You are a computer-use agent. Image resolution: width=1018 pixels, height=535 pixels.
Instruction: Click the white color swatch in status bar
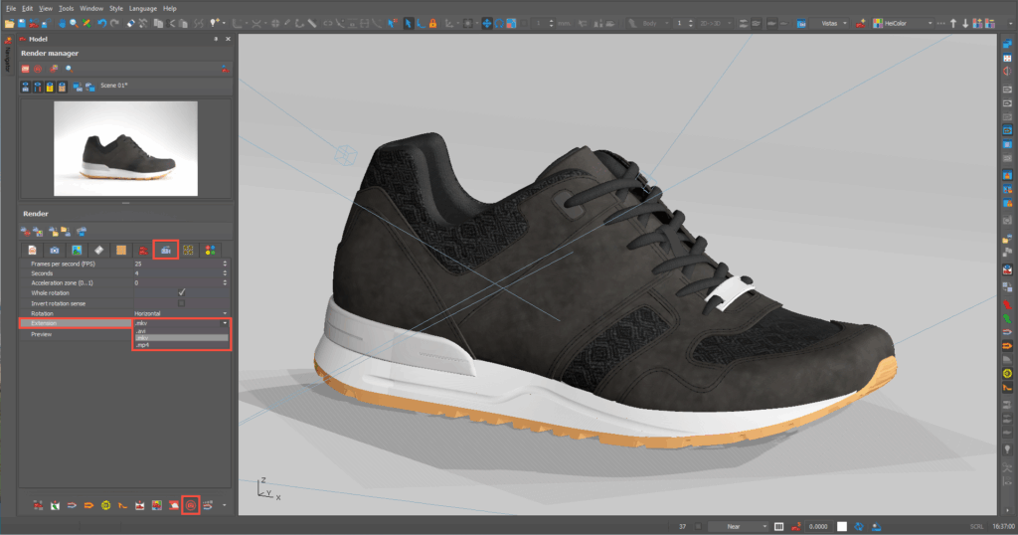click(841, 526)
